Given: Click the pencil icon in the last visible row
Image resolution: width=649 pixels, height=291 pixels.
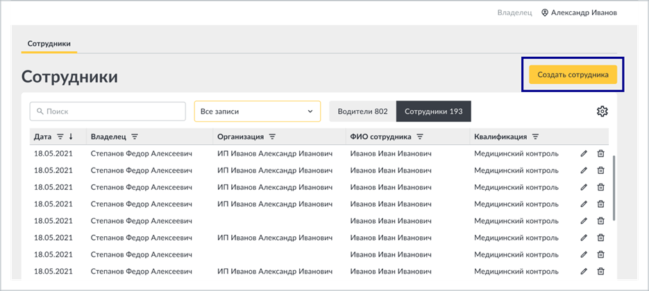Looking at the screenshot, I should [584, 272].
